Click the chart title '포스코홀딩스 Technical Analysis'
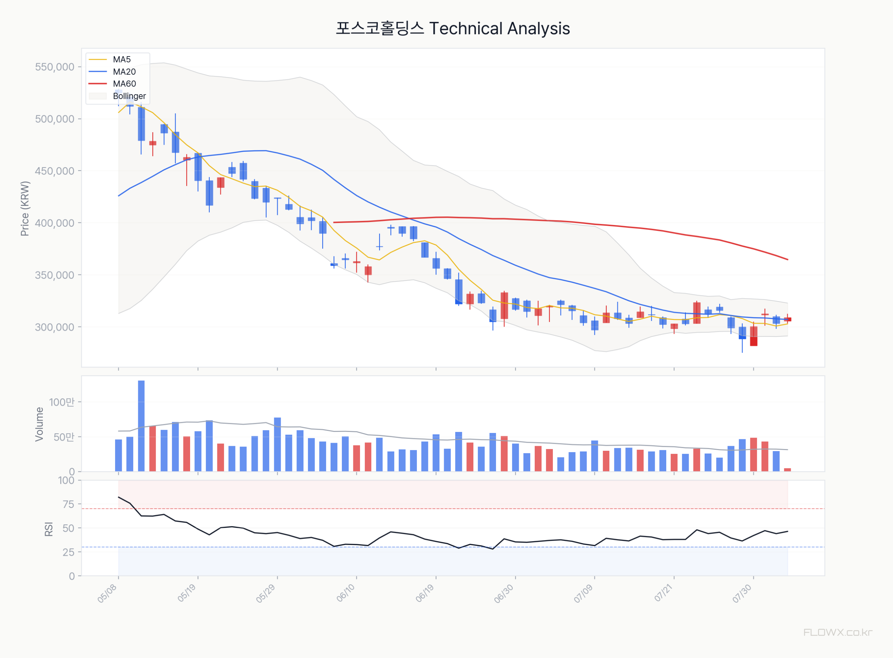Viewport: 893px width, 658px height. coord(453,29)
